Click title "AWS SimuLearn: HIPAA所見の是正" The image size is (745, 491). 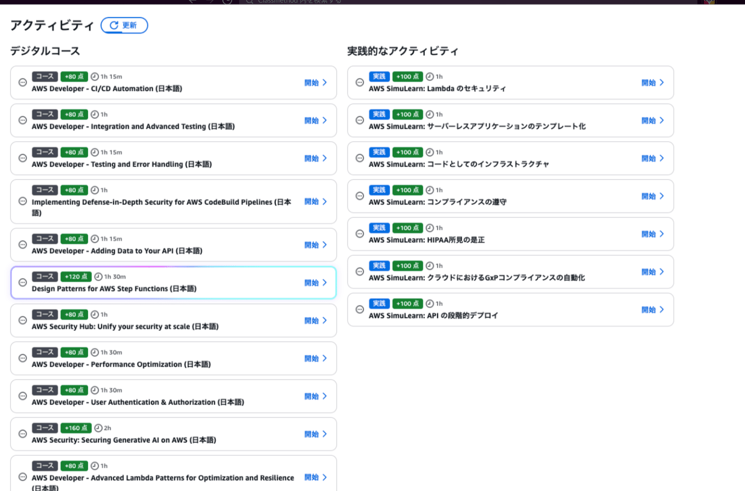point(427,240)
